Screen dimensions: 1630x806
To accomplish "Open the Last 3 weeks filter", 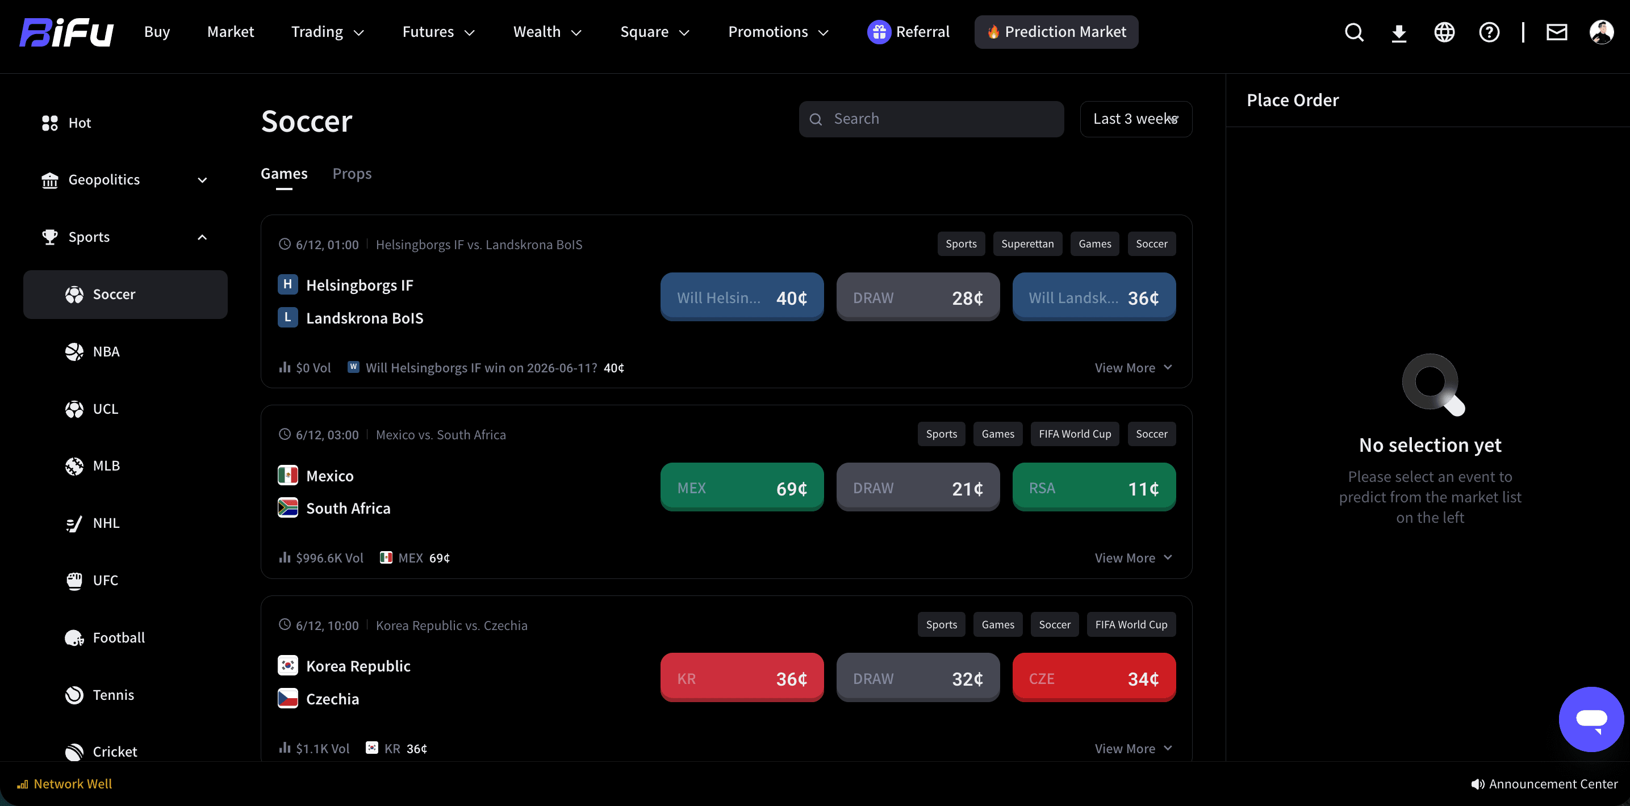I will [x=1136, y=119].
